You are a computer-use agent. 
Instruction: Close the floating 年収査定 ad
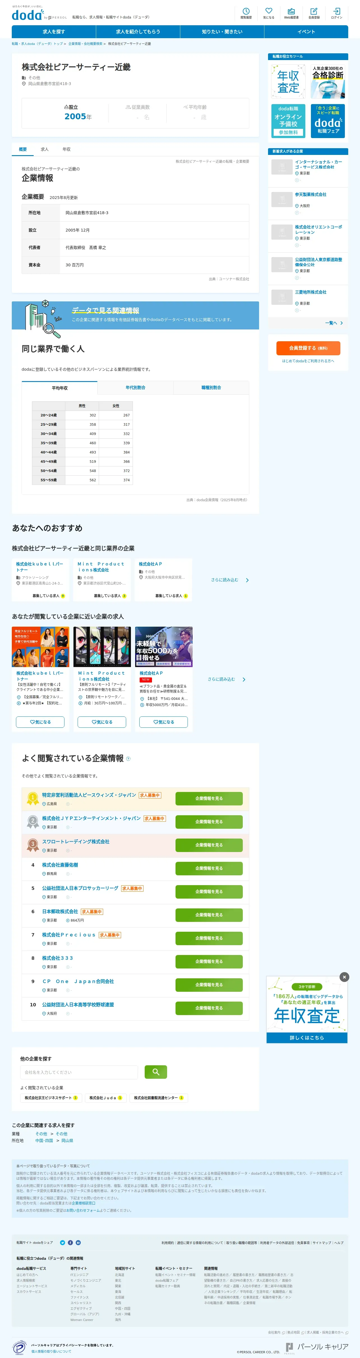click(x=344, y=977)
